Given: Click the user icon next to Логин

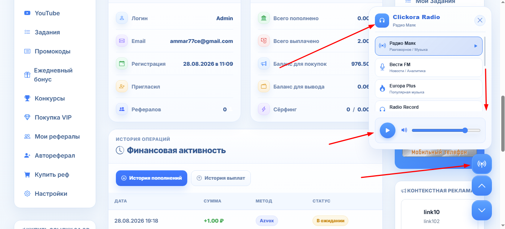Looking at the screenshot, I should 122,18.
